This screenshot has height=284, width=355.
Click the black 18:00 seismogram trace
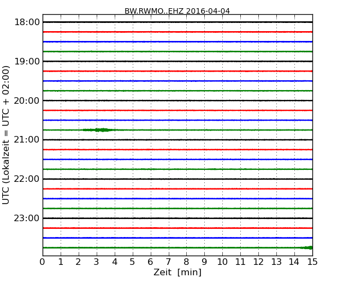point(177,22)
